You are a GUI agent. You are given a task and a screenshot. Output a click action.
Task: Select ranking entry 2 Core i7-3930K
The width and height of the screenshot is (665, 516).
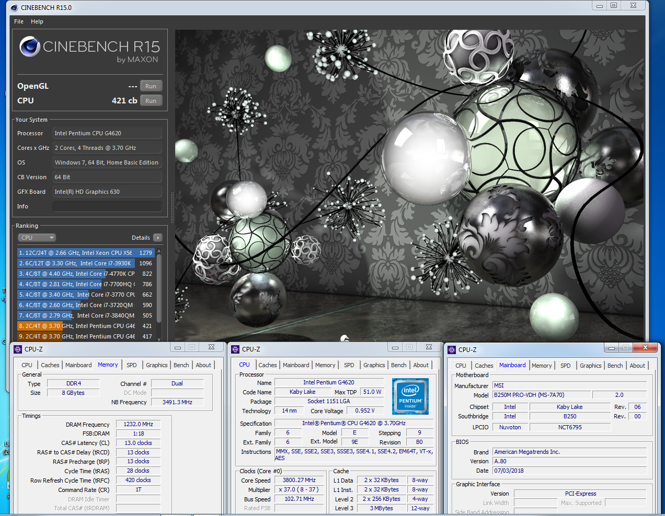(x=85, y=263)
